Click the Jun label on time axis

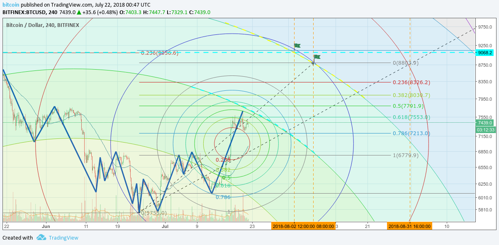(x=46, y=227)
